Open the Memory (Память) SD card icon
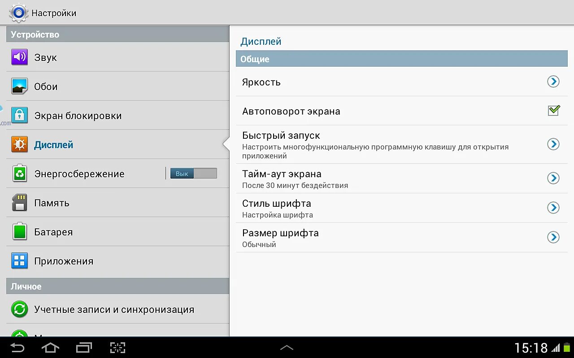 click(20, 203)
